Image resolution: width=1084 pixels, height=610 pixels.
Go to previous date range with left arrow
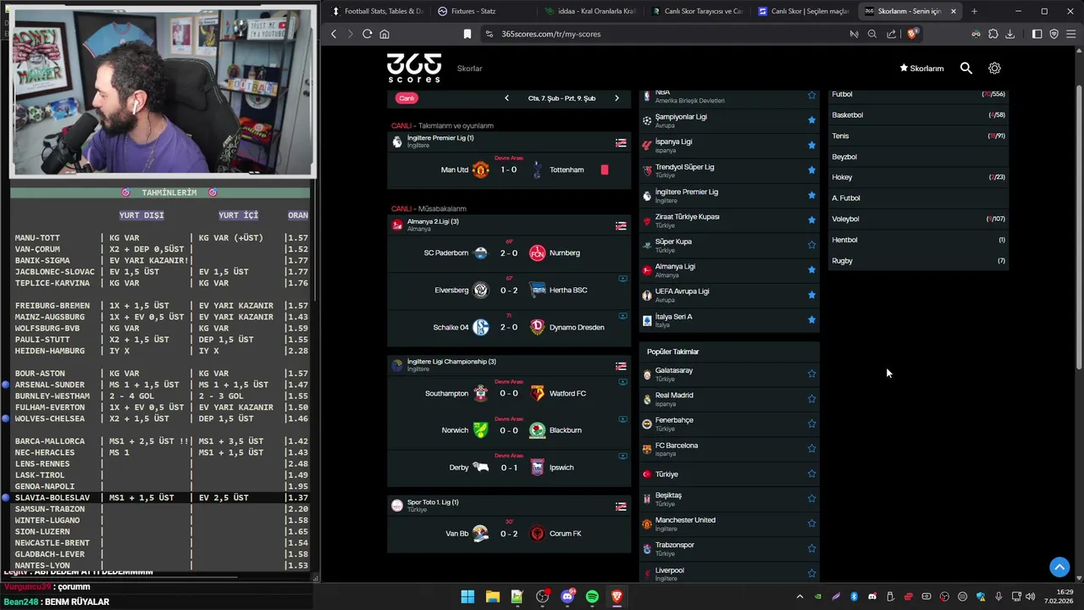pos(506,98)
